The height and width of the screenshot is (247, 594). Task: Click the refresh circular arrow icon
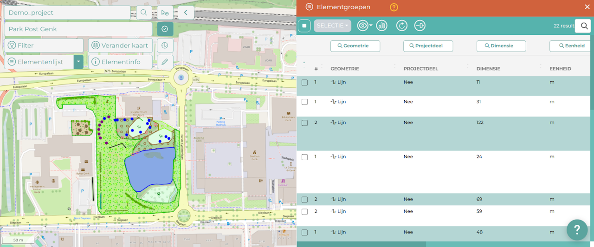(x=402, y=26)
